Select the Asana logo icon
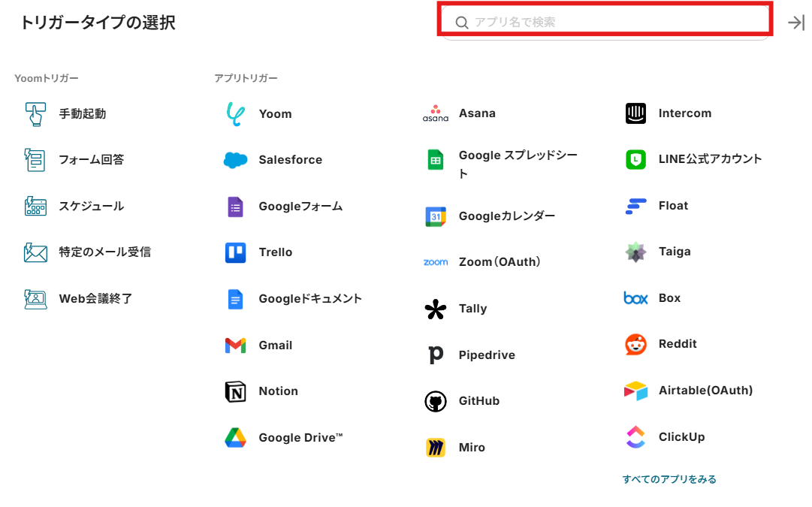This screenshot has width=812, height=507. [x=436, y=113]
